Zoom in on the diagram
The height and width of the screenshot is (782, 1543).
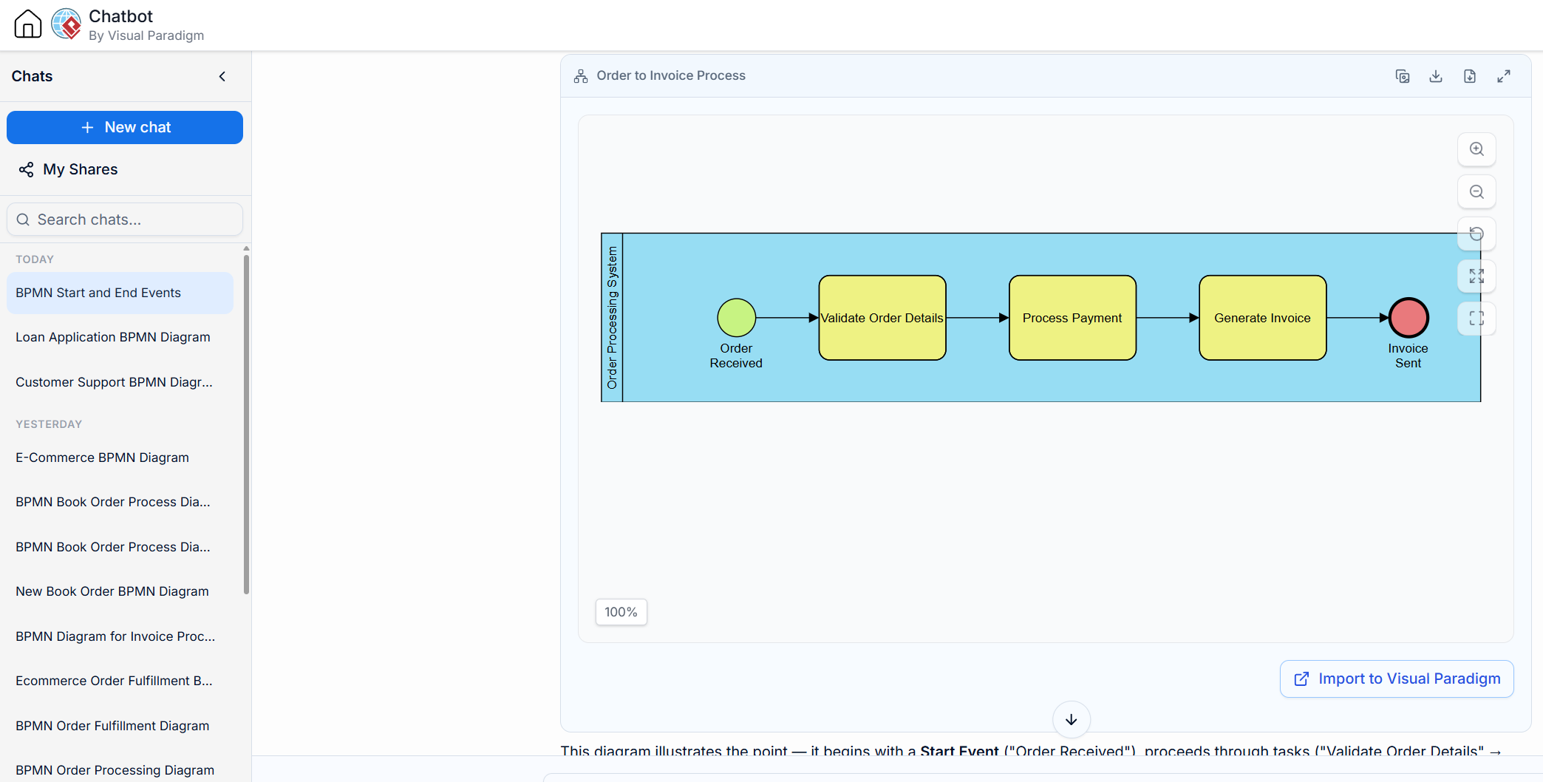[x=1476, y=149]
